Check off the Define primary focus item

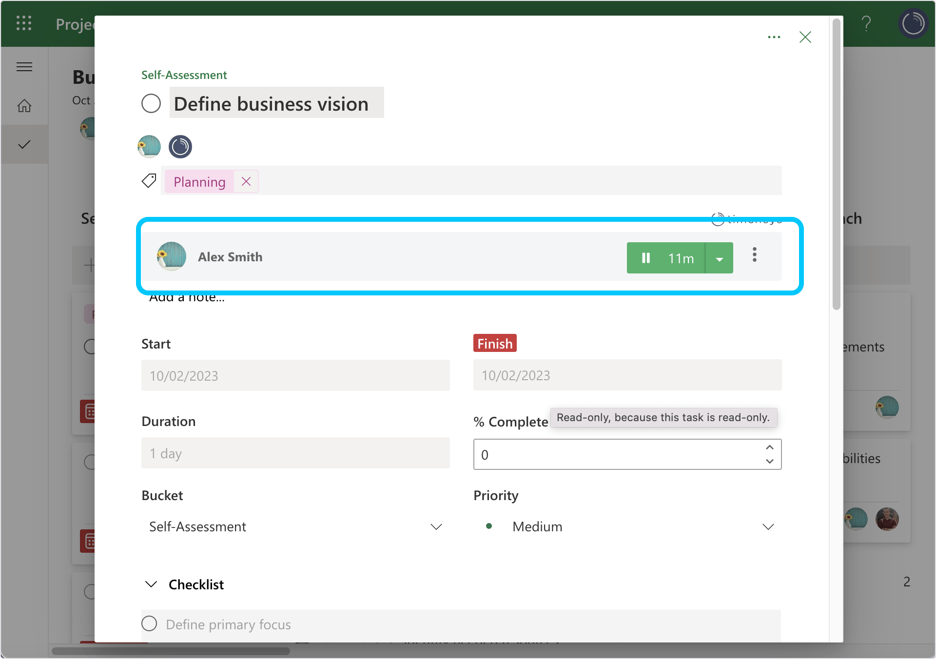(149, 623)
